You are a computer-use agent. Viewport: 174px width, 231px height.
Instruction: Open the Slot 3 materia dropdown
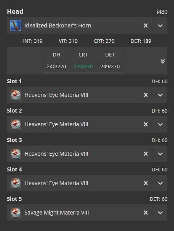point(160,154)
